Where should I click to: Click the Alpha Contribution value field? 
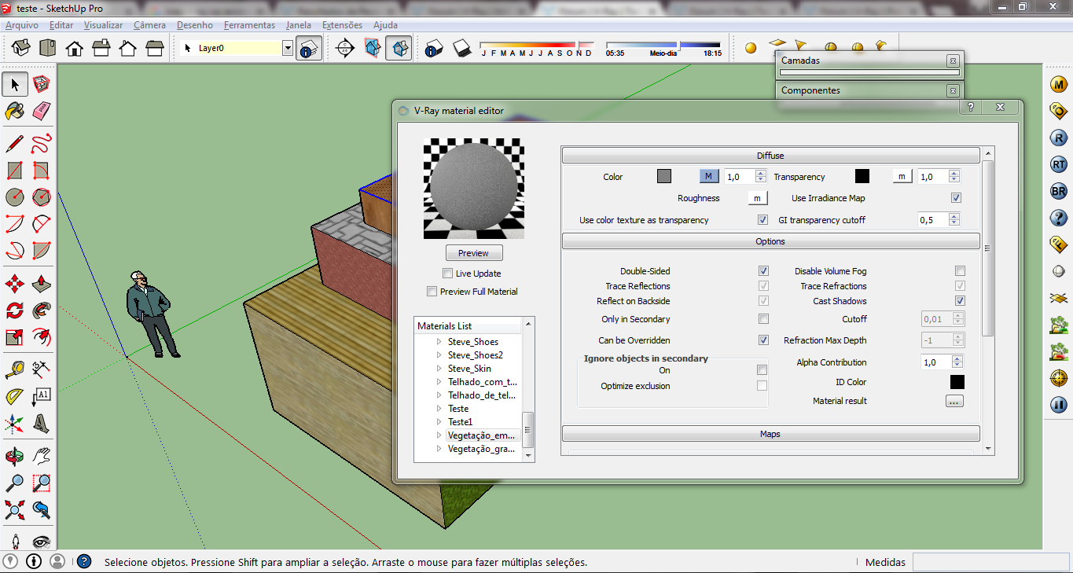pos(935,362)
